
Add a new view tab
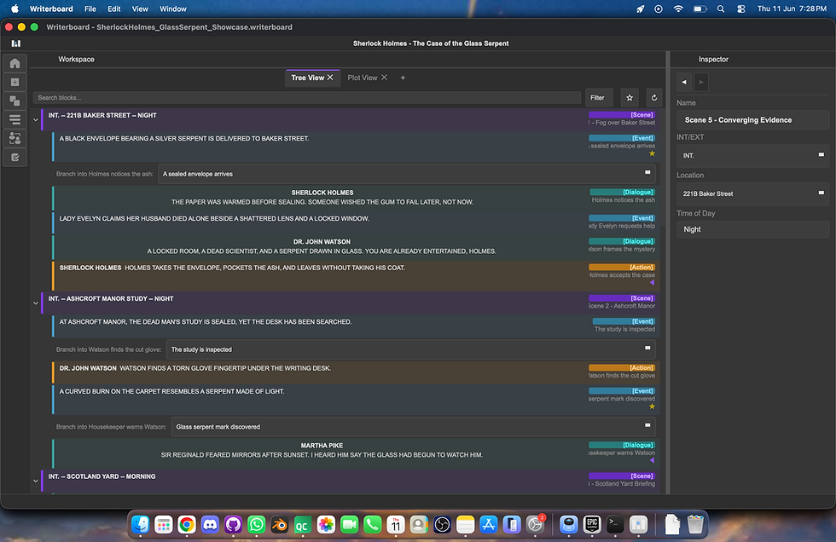click(403, 78)
